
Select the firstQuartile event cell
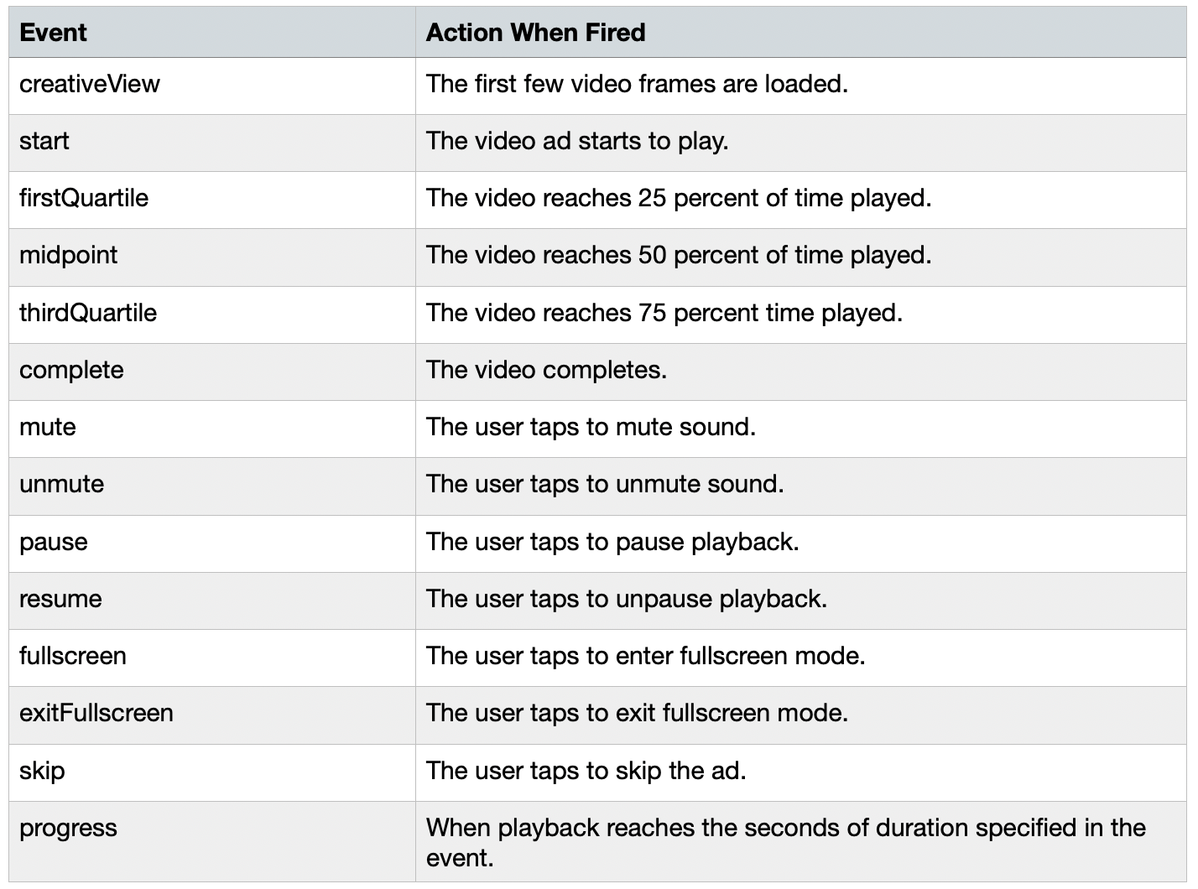84,198
